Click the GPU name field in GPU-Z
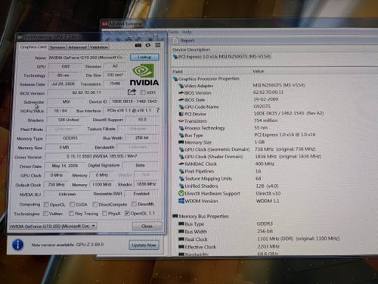The width and height of the screenshot is (378, 284). tap(88, 58)
